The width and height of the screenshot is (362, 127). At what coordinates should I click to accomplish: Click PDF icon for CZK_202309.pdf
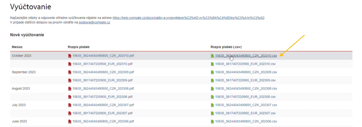pyautogui.click(x=70, y=72)
